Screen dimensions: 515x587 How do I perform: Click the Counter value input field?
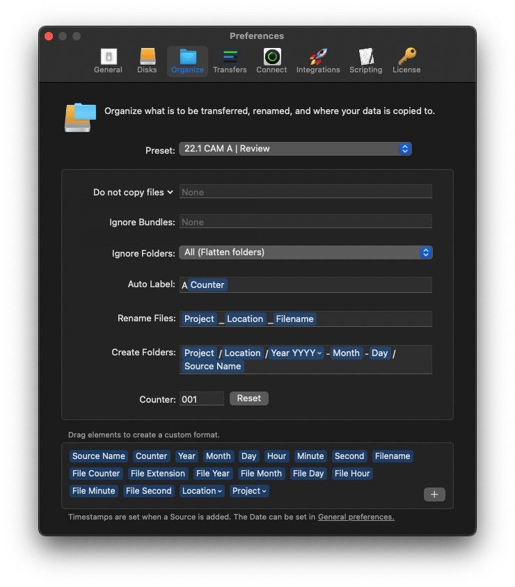[202, 399]
